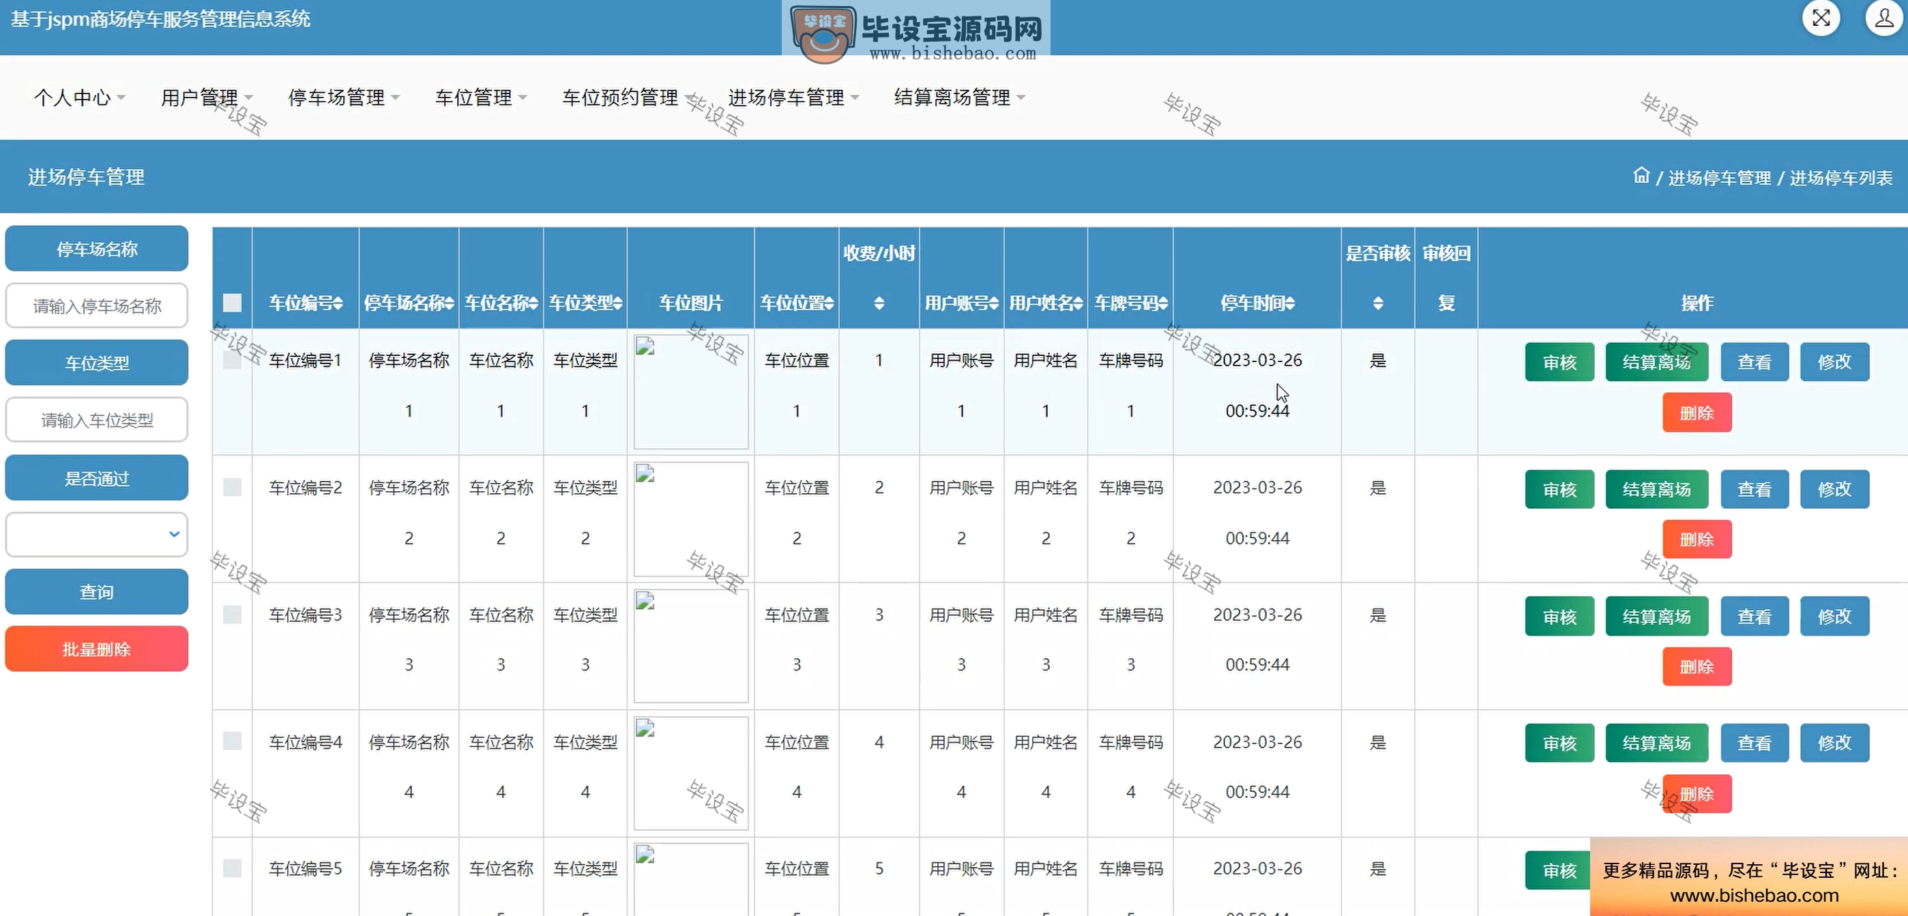The image size is (1908, 916).
Task: Expand the 结算离场管理 menu
Action: tap(959, 97)
